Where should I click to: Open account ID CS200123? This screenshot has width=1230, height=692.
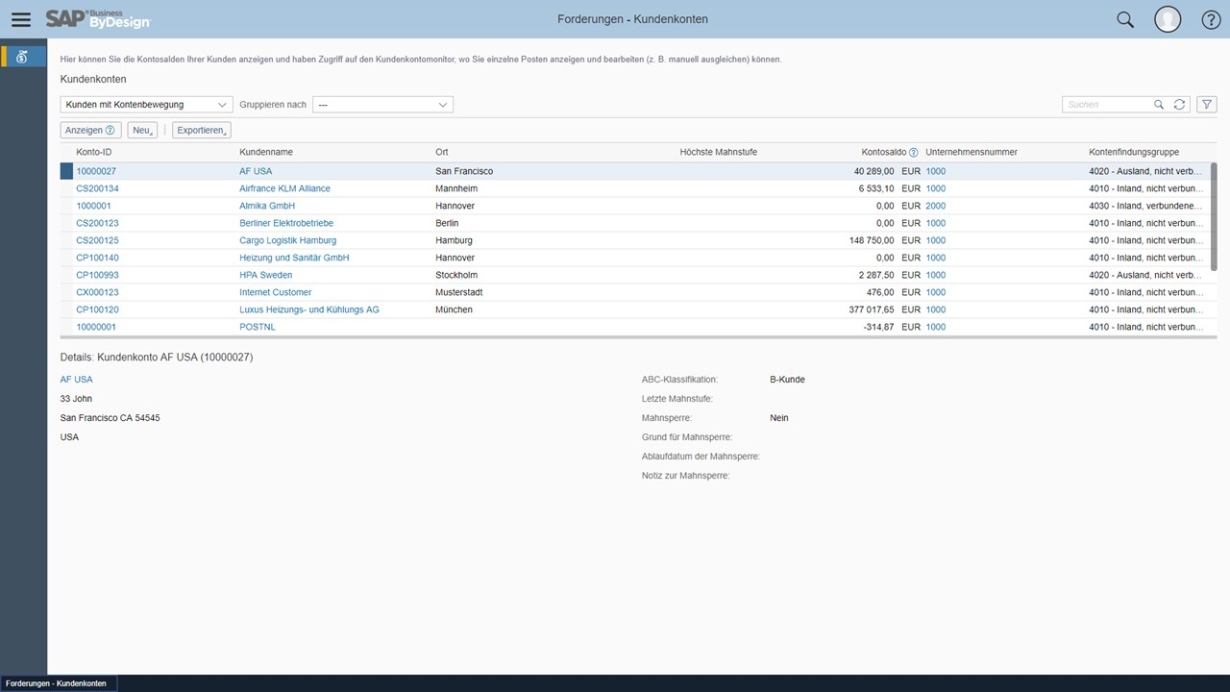[97, 223]
